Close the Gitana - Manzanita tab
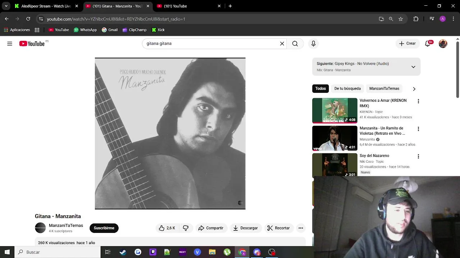 tap(148, 6)
